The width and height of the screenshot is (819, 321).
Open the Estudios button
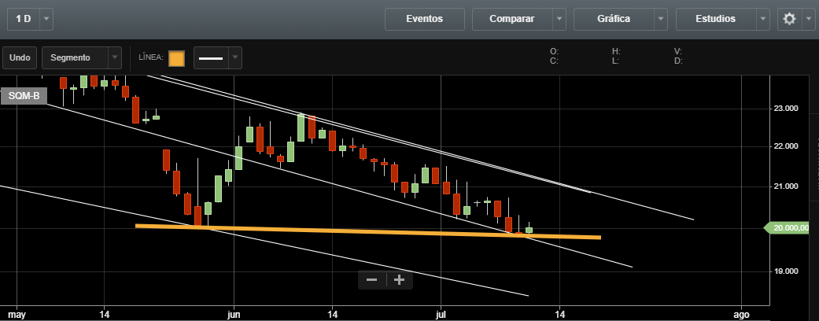[716, 20]
